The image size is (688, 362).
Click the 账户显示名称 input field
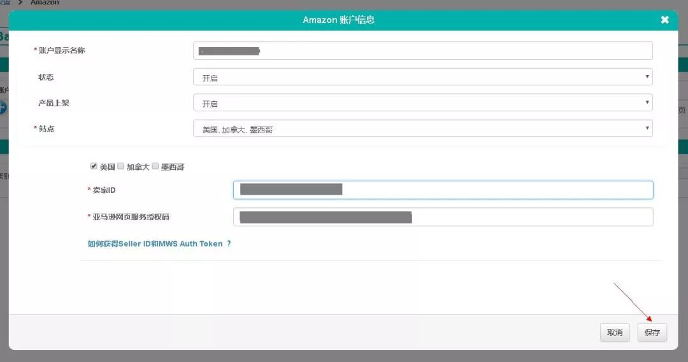tap(422, 50)
